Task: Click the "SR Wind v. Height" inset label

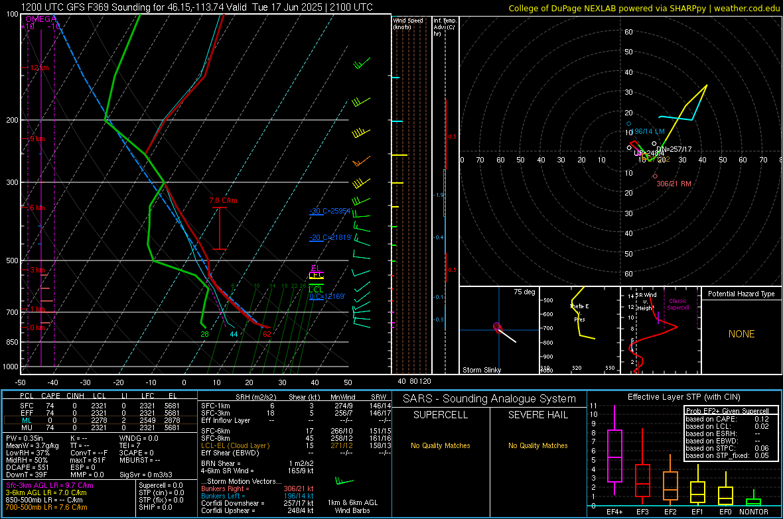Action: pos(646,302)
